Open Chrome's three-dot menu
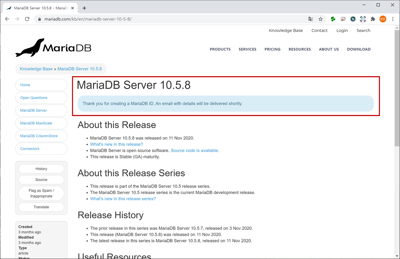The width and height of the screenshot is (400, 259). (x=393, y=19)
